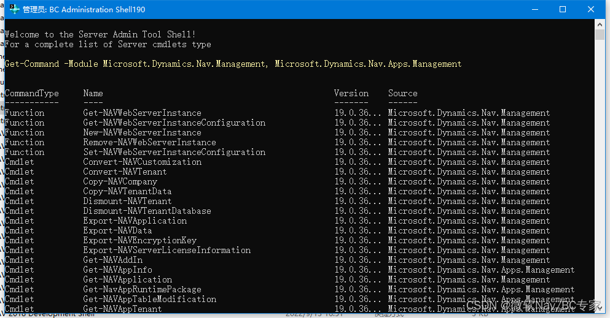Image resolution: width=610 pixels, height=318 pixels.
Task: Click Convert-NAVCustomization entry
Action: click(143, 162)
